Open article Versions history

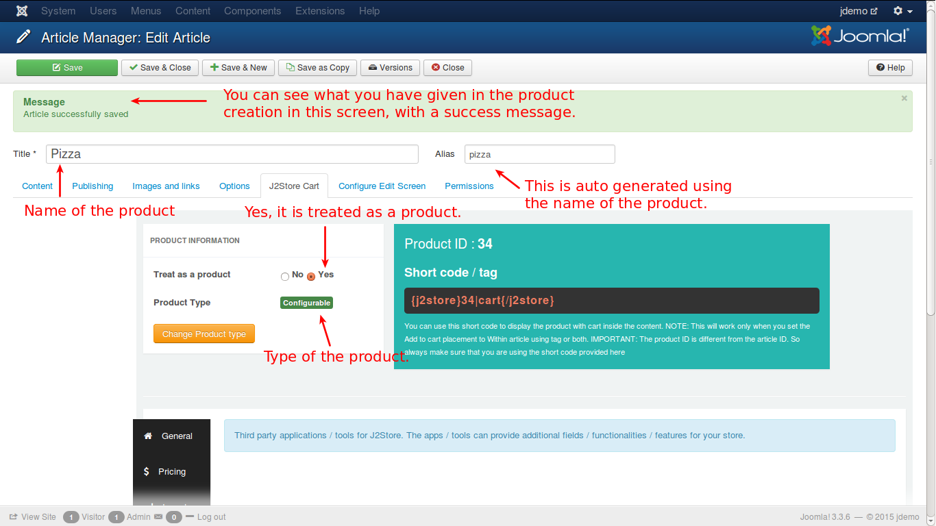coord(390,68)
